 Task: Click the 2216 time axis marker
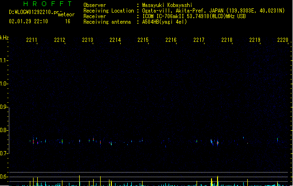171,40
